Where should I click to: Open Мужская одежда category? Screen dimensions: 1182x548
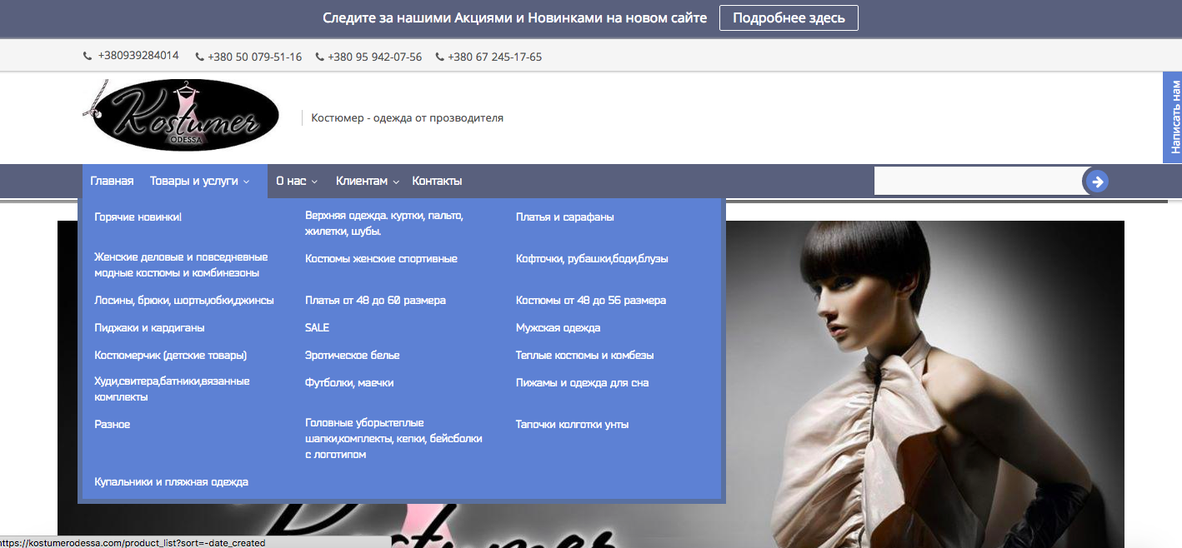(x=558, y=328)
